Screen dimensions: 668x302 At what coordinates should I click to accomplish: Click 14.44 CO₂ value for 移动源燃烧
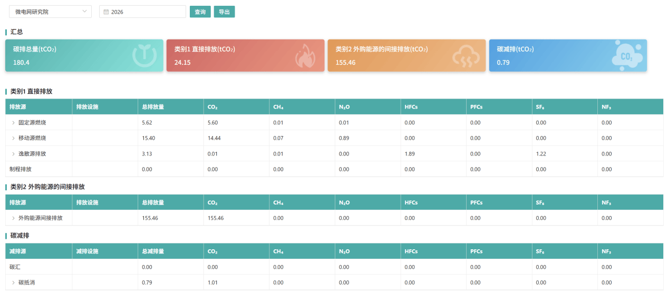coord(214,138)
